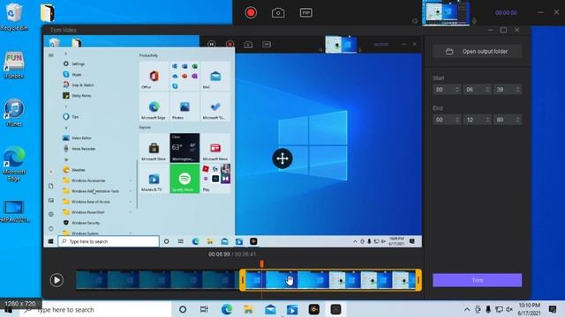Click the Meet Now tray icon
This screenshot has height=317, width=565.
(478, 309)
